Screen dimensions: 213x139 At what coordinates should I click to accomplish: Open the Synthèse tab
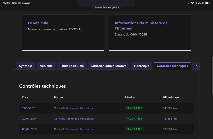tap(26, 66)
